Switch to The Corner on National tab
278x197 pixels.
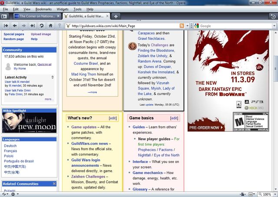click(37, 16)
